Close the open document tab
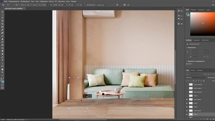The height and width of the screenshot is (121, 215). pos(24,8)
